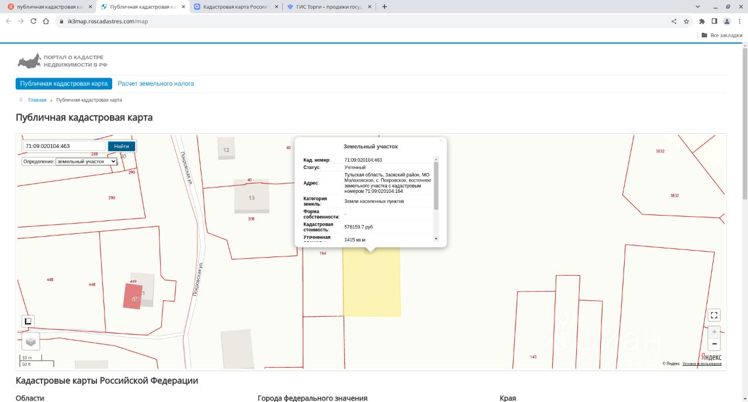Click the Учтенный status value

click(x=355, y=167)
